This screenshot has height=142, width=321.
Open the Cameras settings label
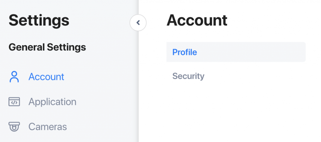tap(48, 127)
